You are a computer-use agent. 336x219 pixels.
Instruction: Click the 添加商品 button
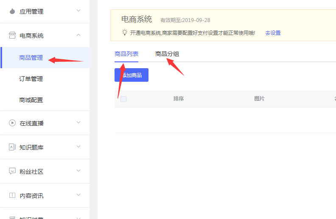coord(132,75)
